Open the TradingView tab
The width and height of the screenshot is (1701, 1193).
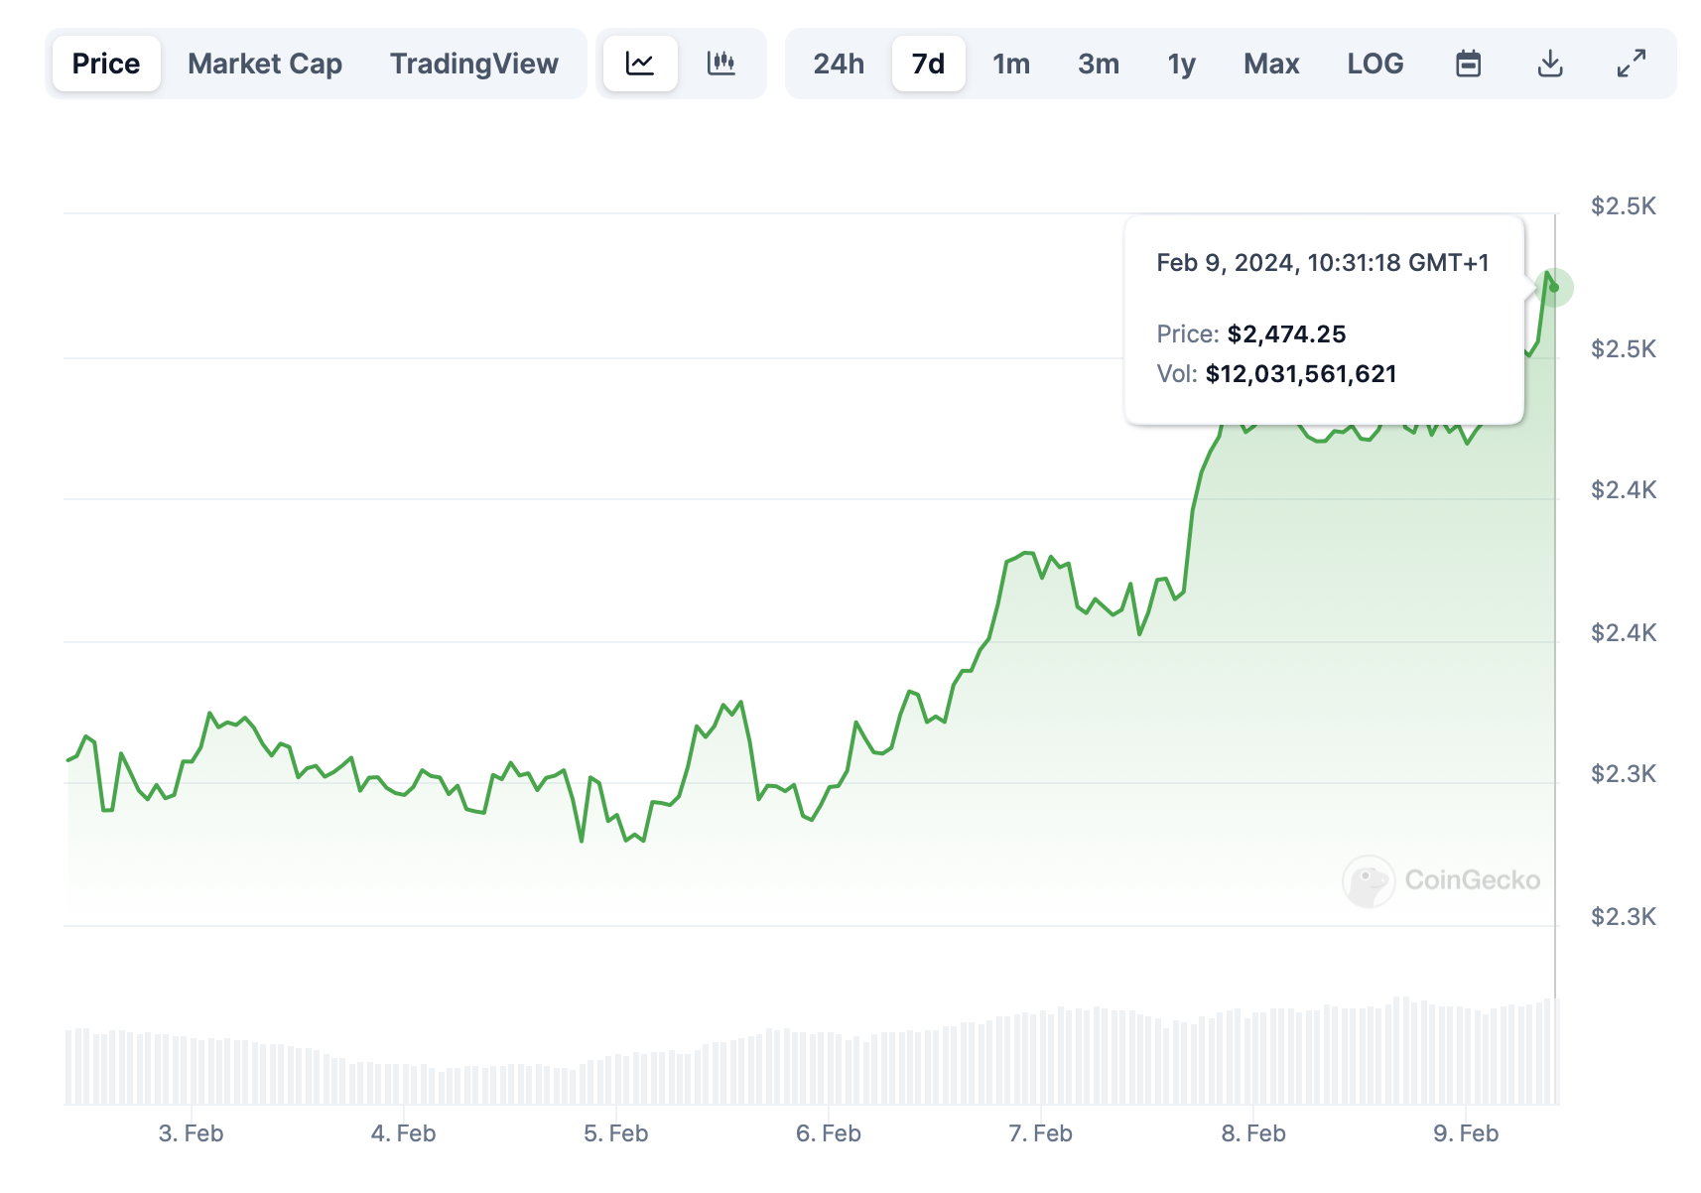(473, 64)
